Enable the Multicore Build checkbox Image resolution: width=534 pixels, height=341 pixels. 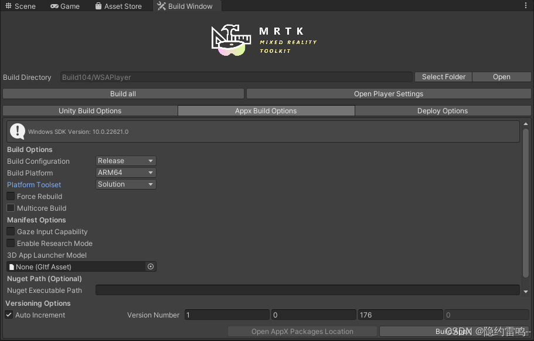pyautogui.click(x=11, y=208)
